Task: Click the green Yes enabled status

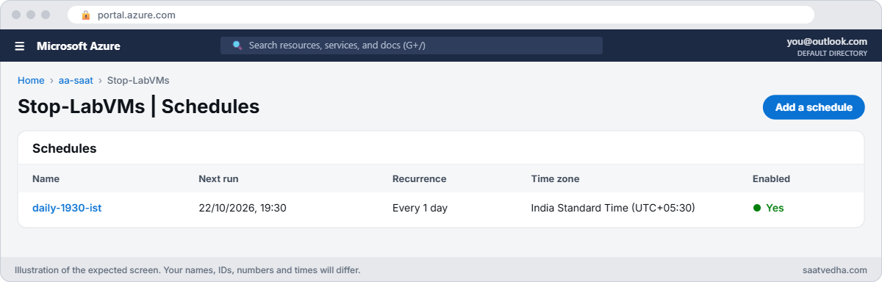Action: tap(769, 208)
